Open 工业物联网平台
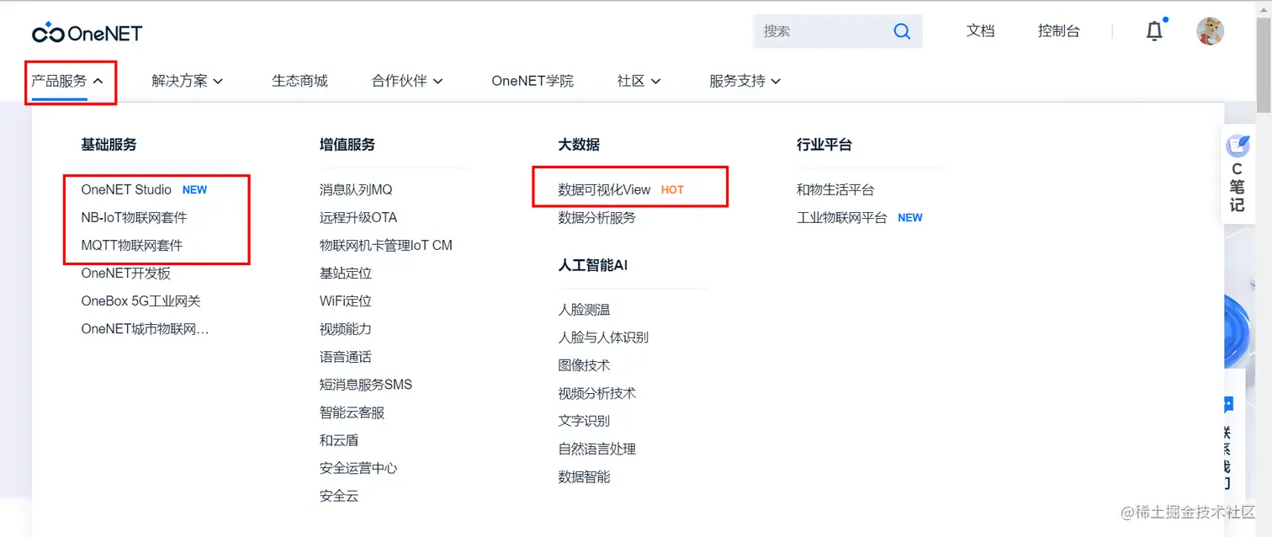This screenshot has height=537, width=1272. coord(842,217)
